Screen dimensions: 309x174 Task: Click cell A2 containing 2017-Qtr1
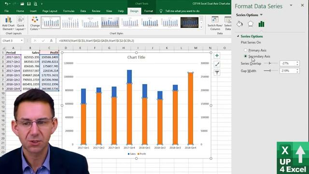(x=13, y=57)
